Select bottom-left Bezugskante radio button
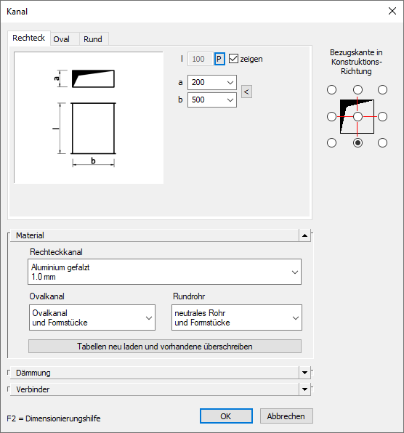 click(x=331, y=143)
